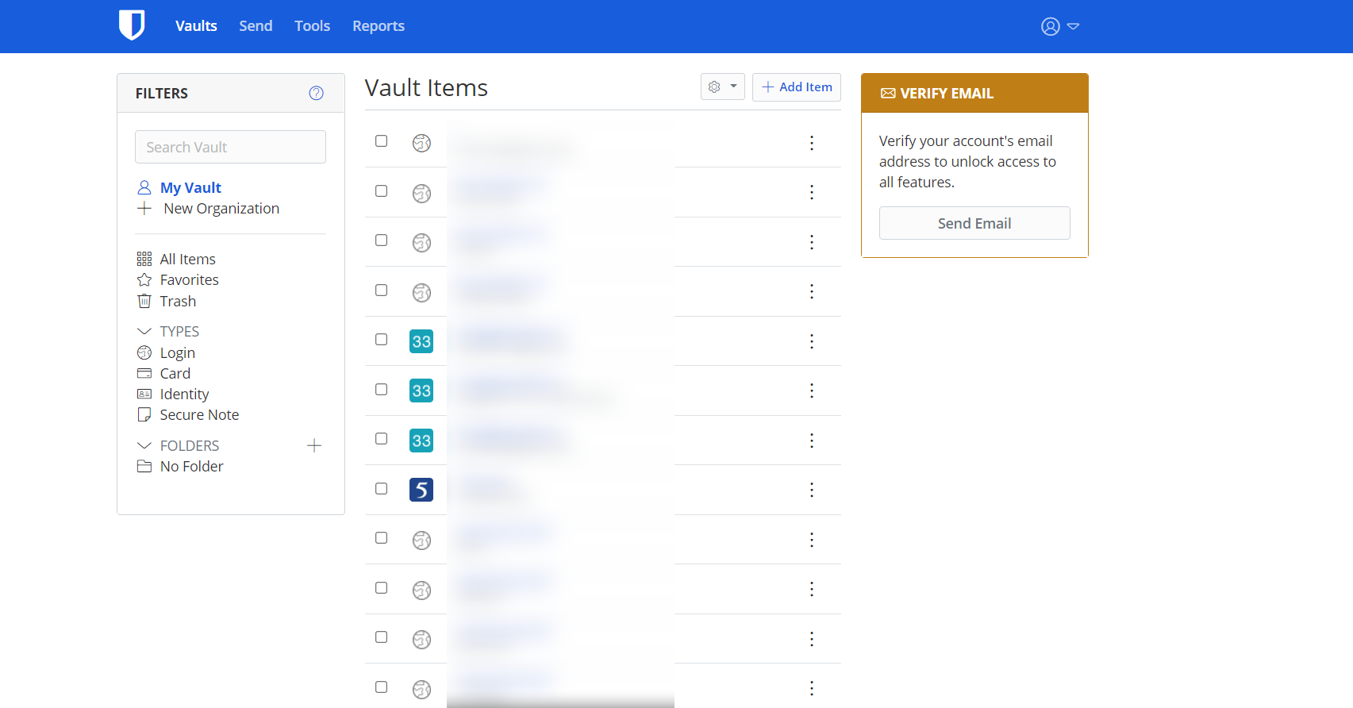
Task: Select the checkbox for the first '33' row
Action: click(382, 340)
